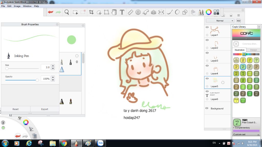Viewport: 262px width, 147px height.
Task: Hide Layer1 with its eye icon
Action: (207, 27)
